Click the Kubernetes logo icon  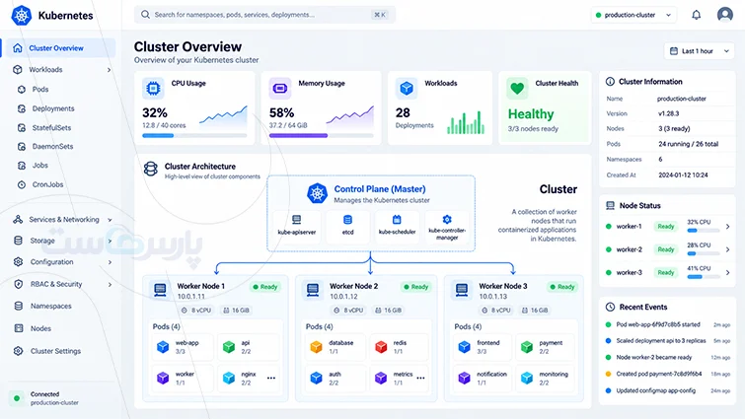(x=22, y=15)
